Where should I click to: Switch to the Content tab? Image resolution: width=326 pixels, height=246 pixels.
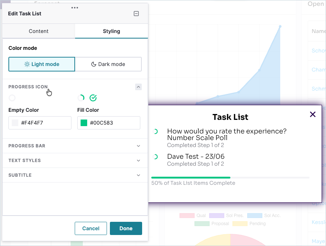click(39, 31)
